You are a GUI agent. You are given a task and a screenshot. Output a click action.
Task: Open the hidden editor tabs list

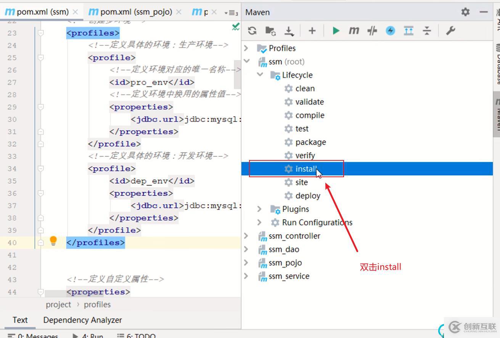pos(231,13)
